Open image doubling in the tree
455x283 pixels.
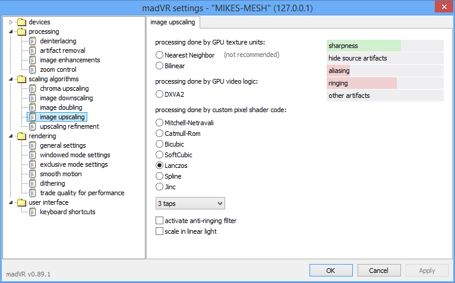tap(61, 107)
